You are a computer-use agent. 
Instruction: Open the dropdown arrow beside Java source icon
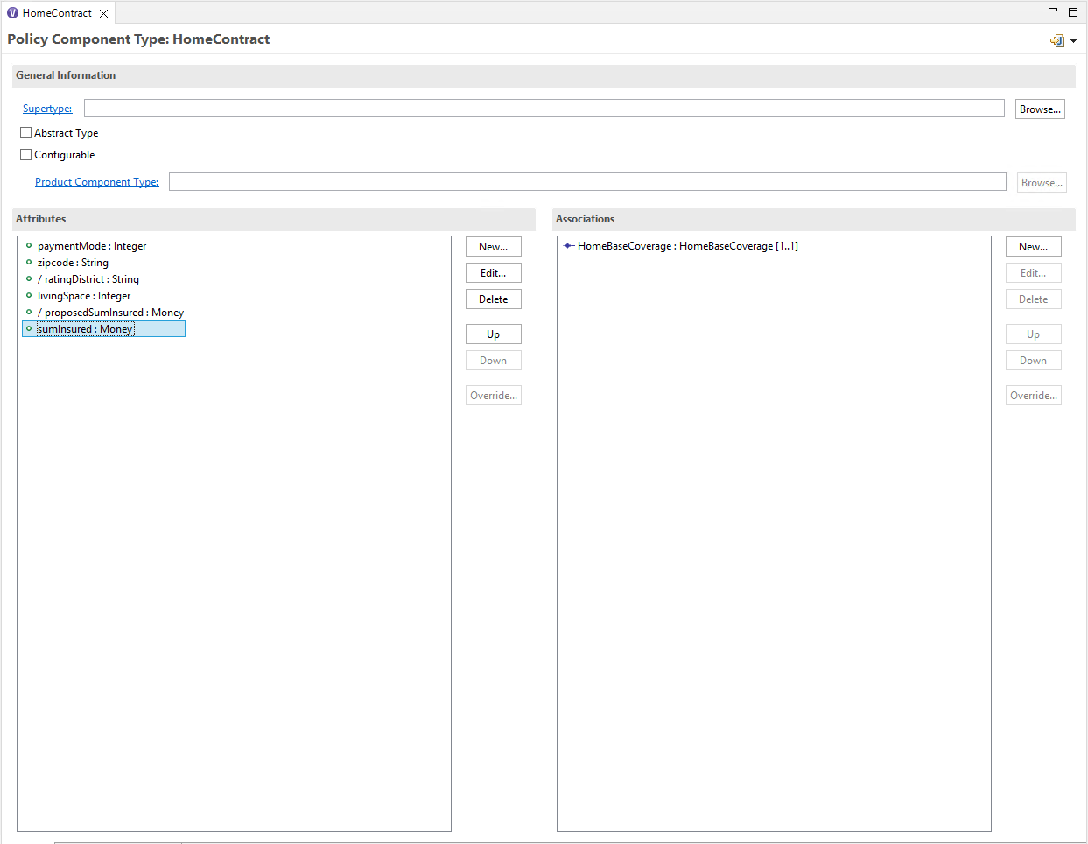click(1073, 41)
